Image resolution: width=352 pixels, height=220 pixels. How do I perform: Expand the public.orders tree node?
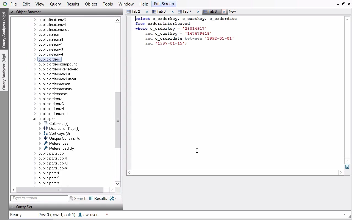[35, 59]
